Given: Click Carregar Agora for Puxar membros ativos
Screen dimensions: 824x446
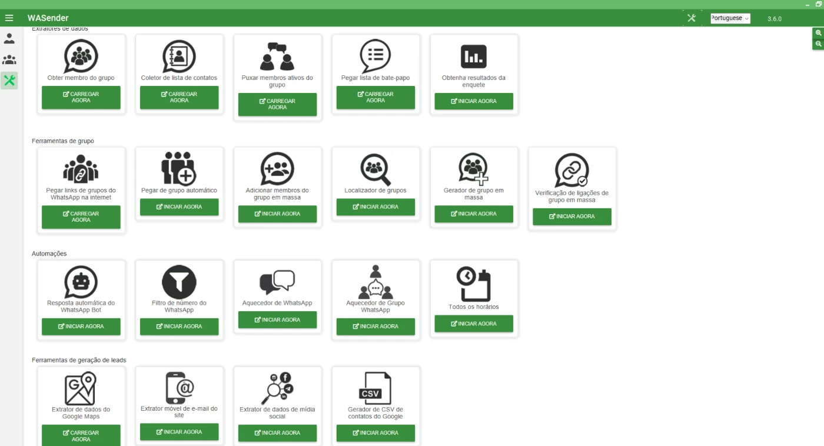Looking at the screenshot, I should [x=277, y=105].
